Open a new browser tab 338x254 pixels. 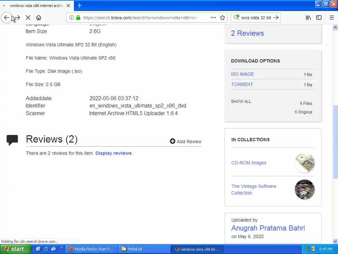coord(80,5)
